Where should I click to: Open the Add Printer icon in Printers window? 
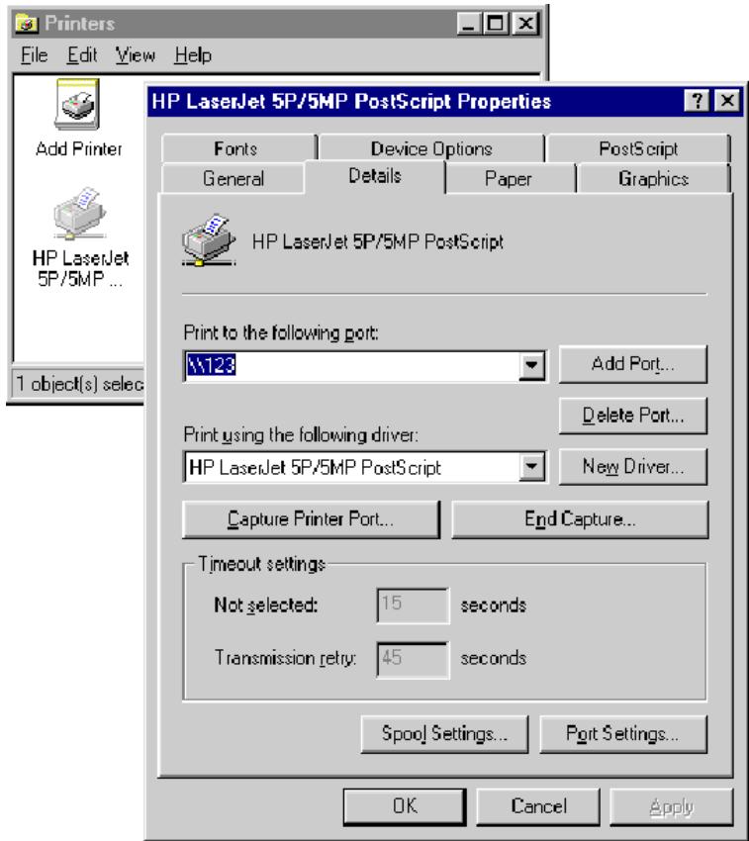point(77,104)
